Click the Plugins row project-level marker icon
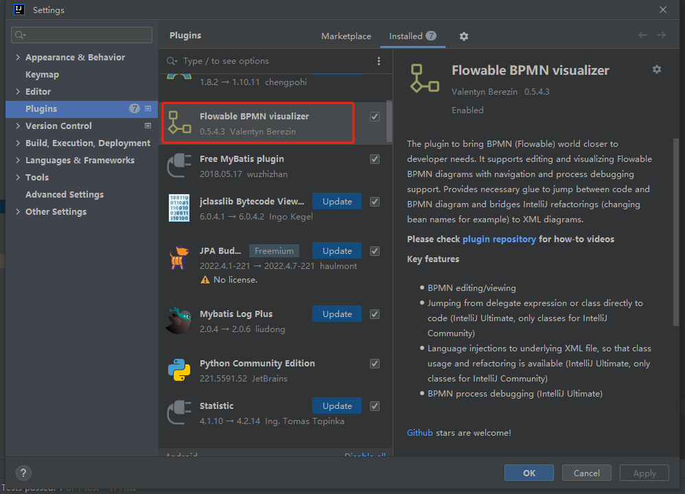Viewport: 685px width, 494px height. 148,108
